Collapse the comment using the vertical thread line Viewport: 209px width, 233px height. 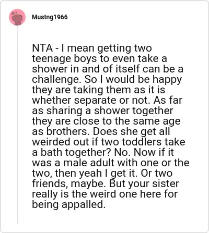pos(17,125)
